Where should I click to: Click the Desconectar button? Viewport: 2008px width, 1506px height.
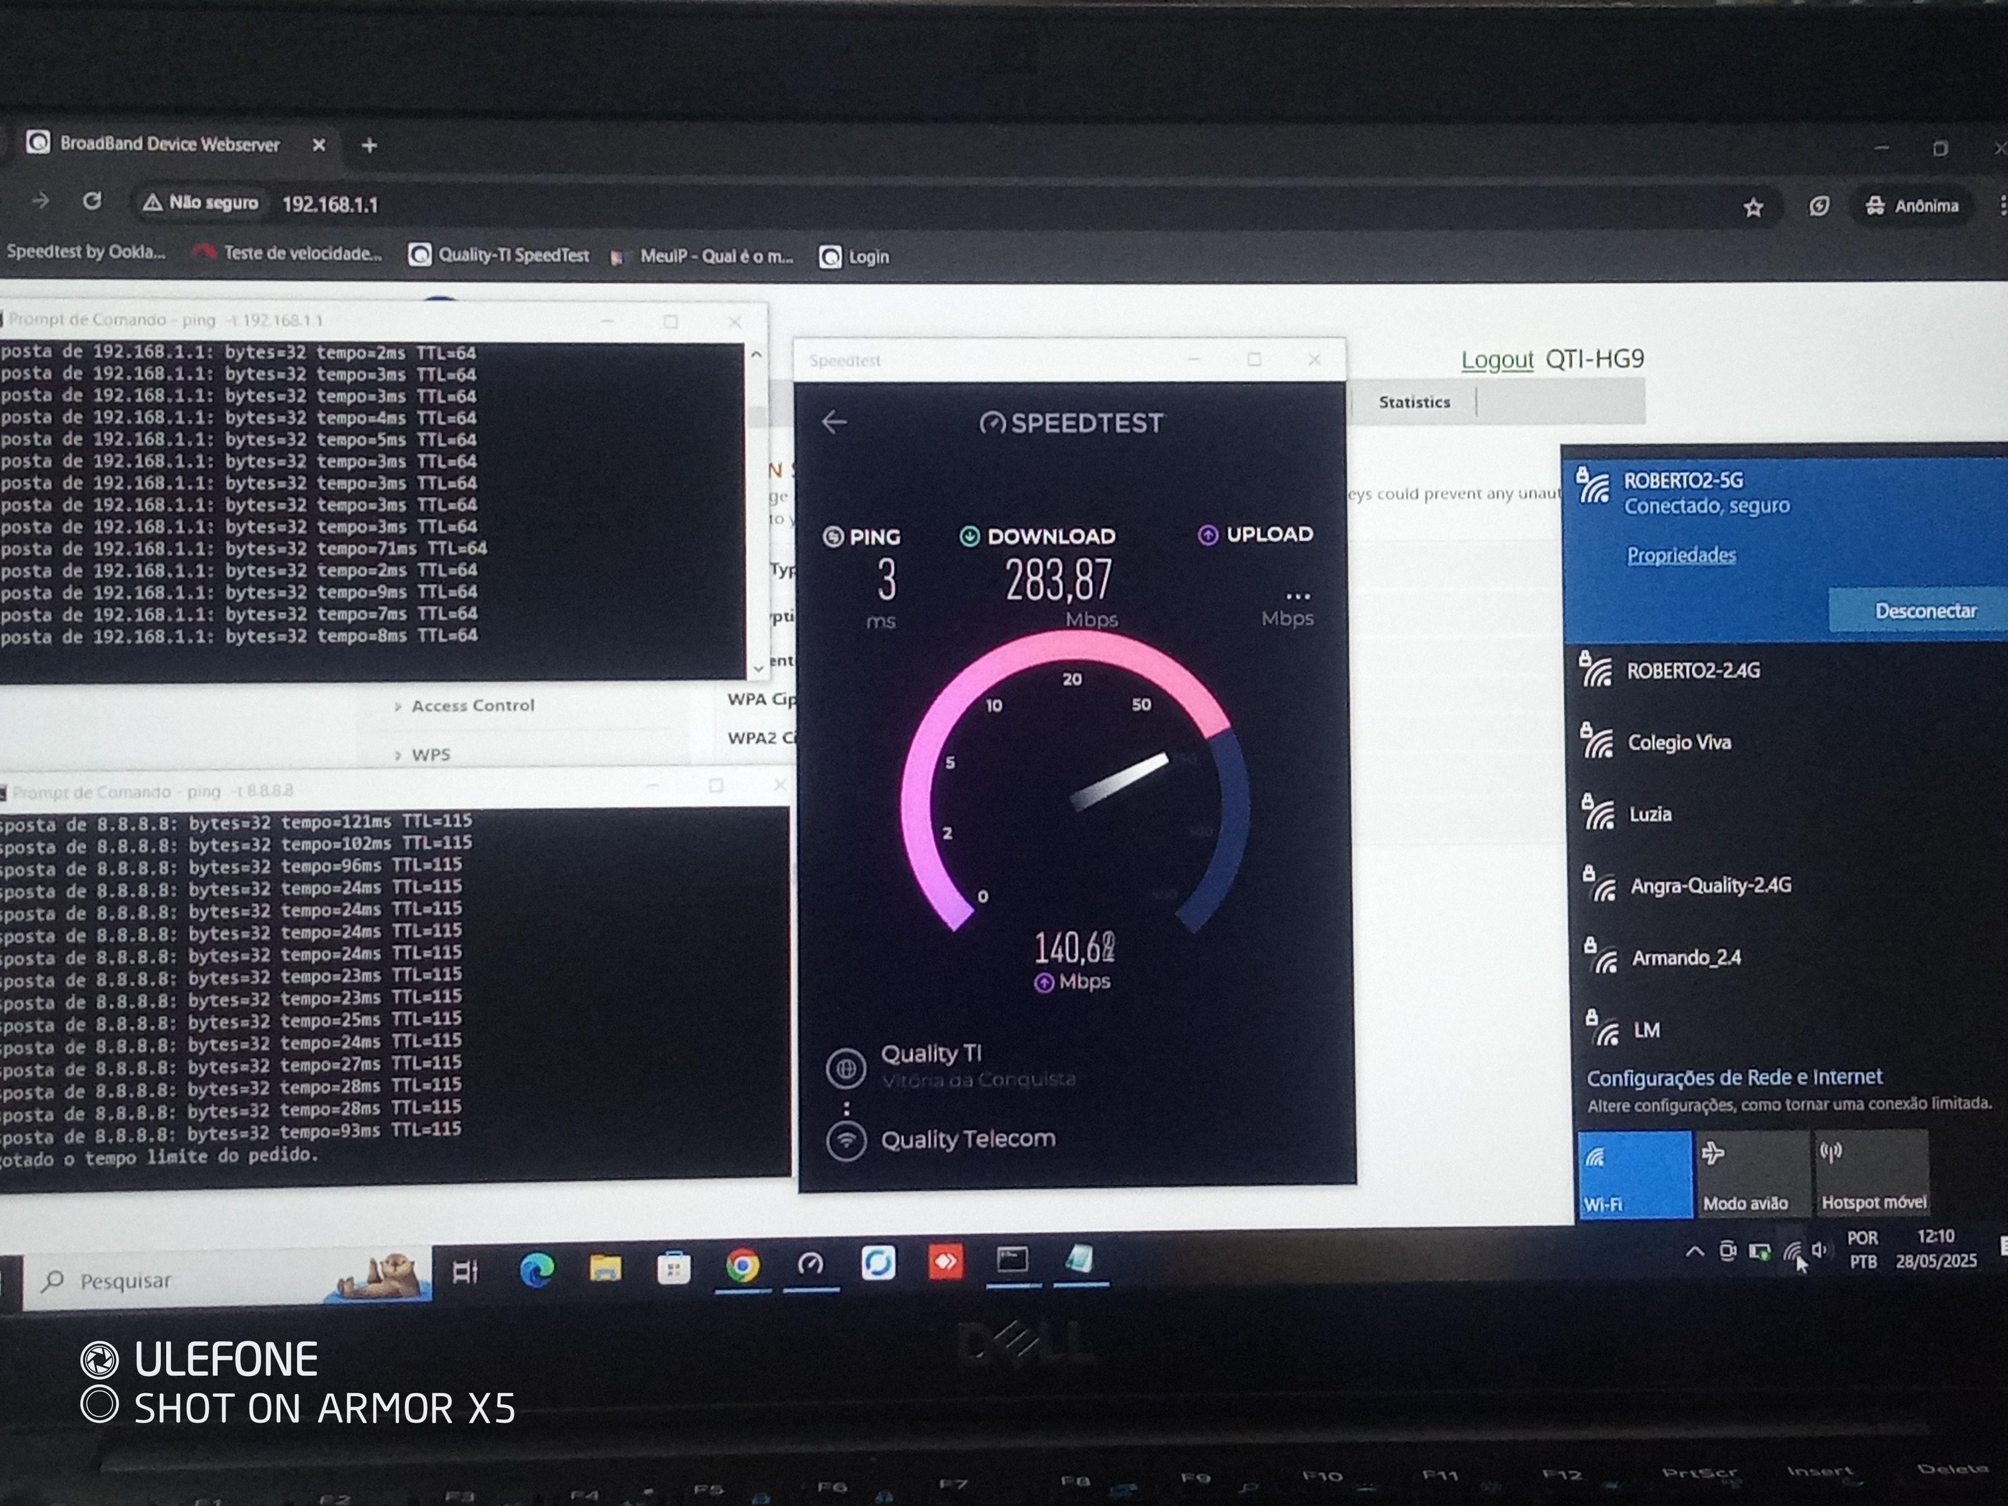click(1925, 611)
